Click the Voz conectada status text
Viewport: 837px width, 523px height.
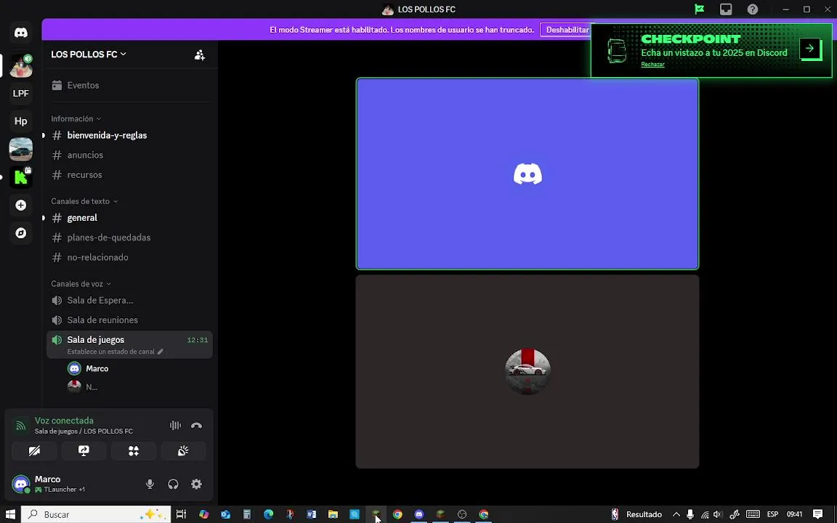64,421
